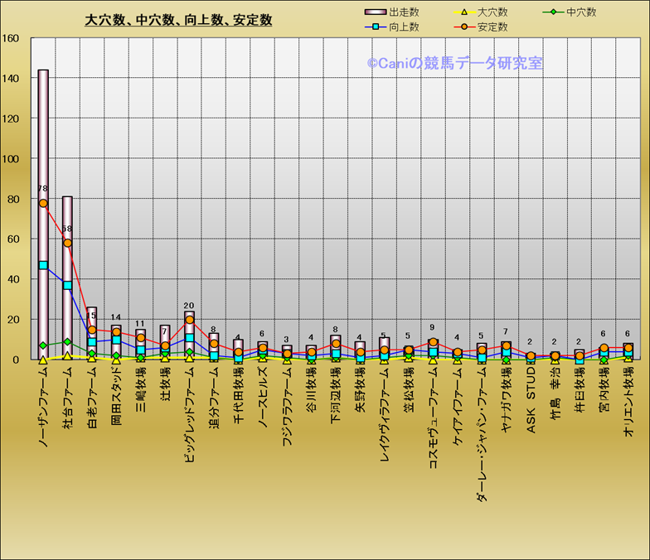Viewport: 650px width, 560px height.
Task: Click the 向上数 blue square legend marker
Action: pyautogui.click(x=376, y=27)
